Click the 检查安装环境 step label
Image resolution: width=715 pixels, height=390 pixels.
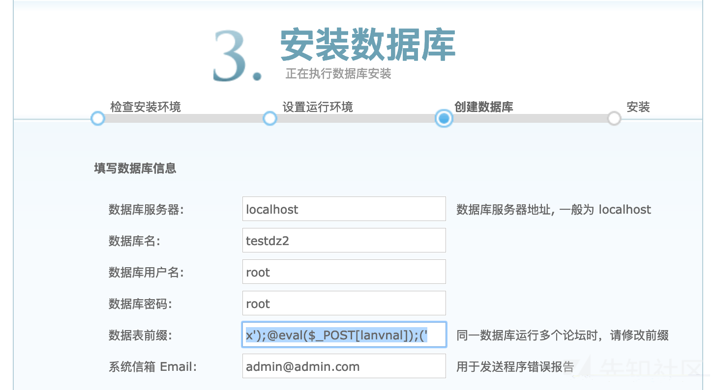[x=146, y=107]
